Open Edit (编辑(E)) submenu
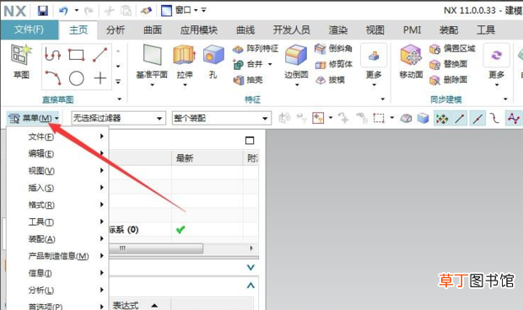 (57, 153)
